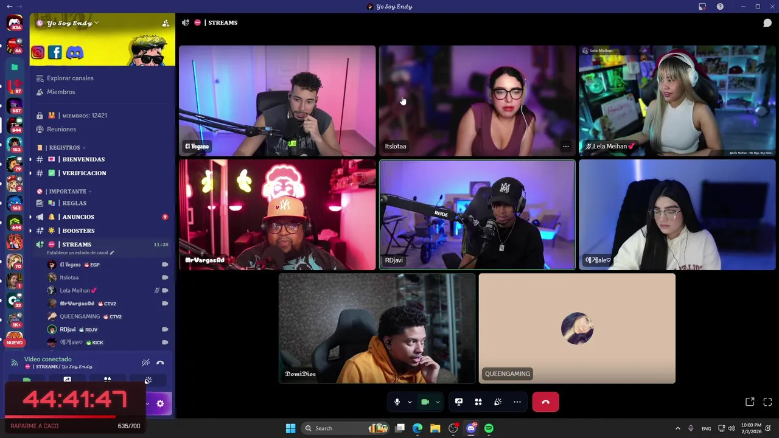This screenshot has height=438, width=779.
Task: Focus the Lela Meihan video tile
Action: pyautogui.click(x=677, y=100)
